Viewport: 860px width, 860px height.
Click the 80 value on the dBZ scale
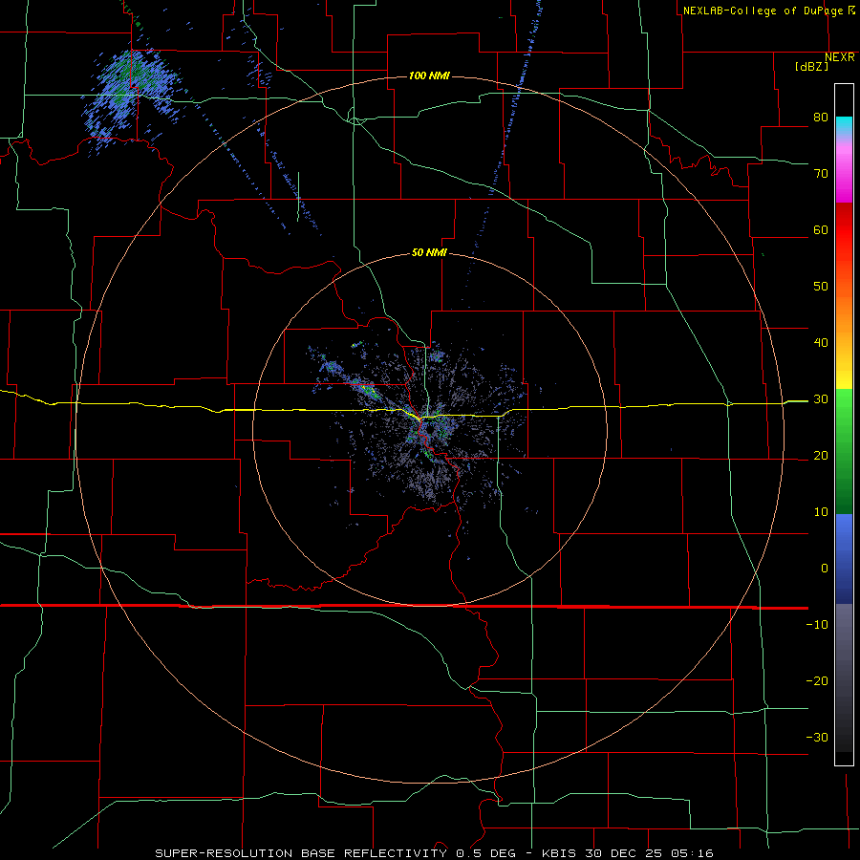pyautogui.click(x=821, y=118)
